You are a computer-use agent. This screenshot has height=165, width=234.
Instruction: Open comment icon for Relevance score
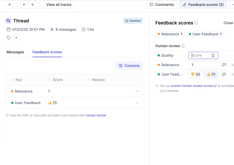pyautogui.click(x=224, y=65)
